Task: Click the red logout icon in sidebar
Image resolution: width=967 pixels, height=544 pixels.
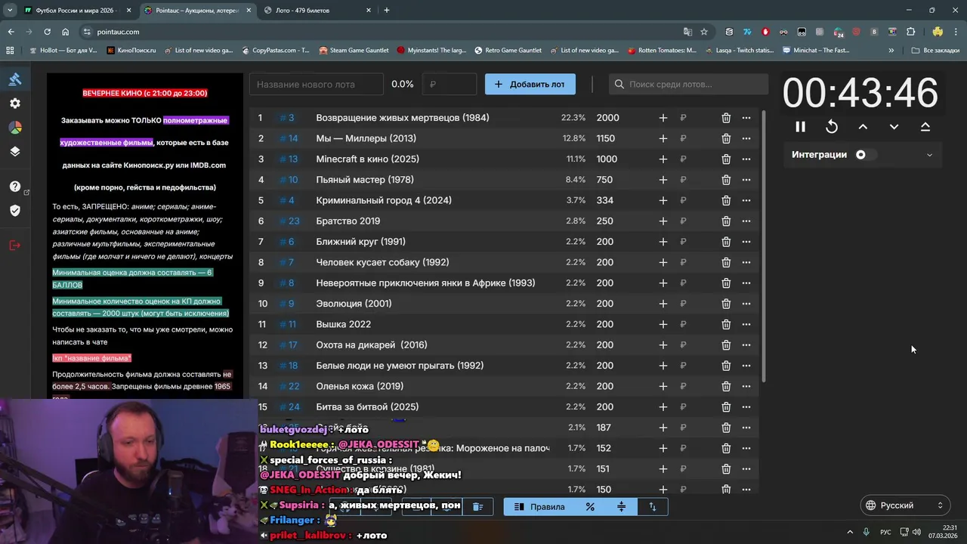Action: [x=15, y=246]
